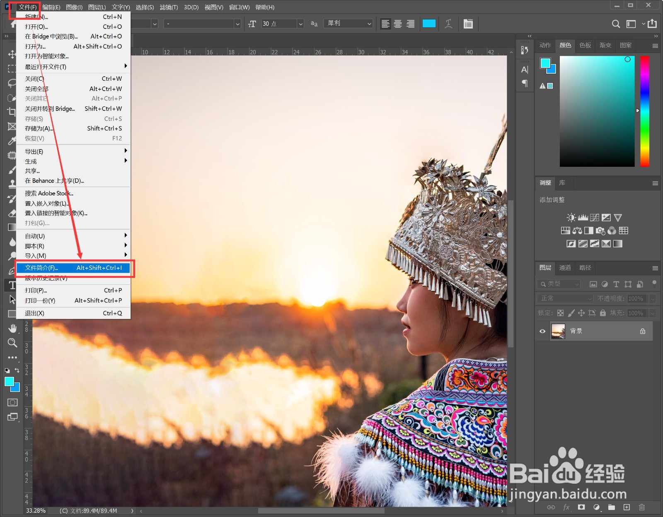Create a new layer
The height and width of the screenshot is (517, 663).
click(627, 507)
